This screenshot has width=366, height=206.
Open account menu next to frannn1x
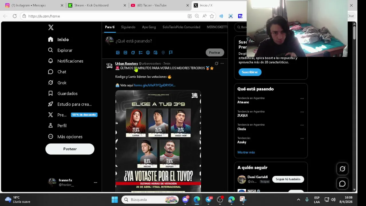[x=96, y=183]
